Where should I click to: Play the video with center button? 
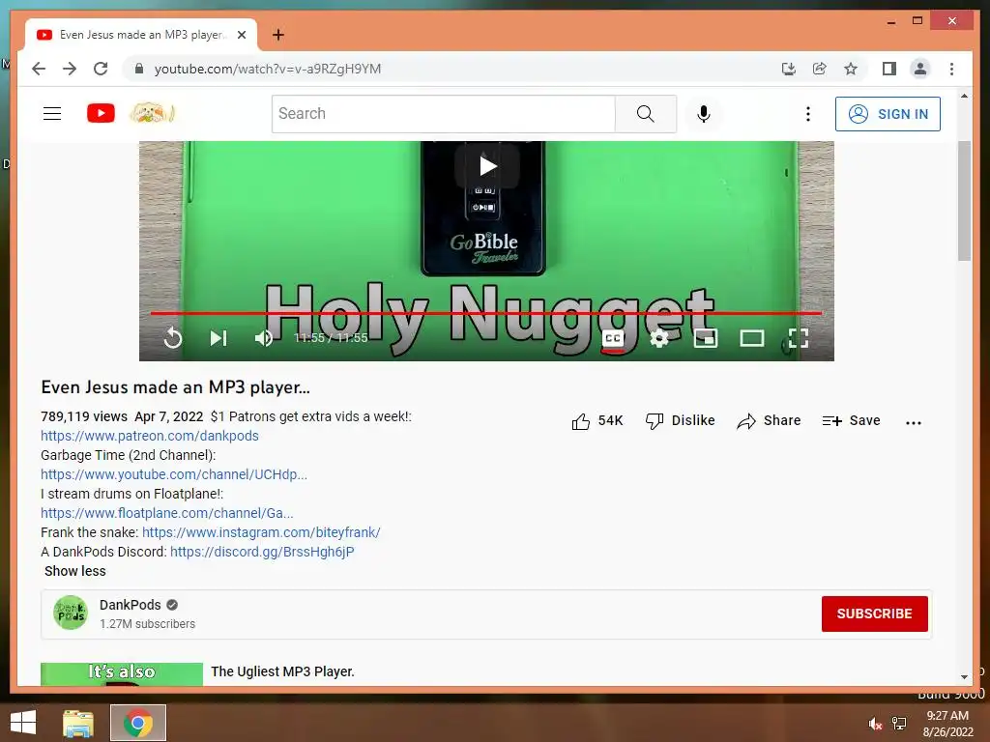pyautogui.click(x=487, y=166)
